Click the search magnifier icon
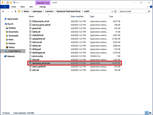The width and height of the screenshot is (153, 115). click(x=149, y=11)
